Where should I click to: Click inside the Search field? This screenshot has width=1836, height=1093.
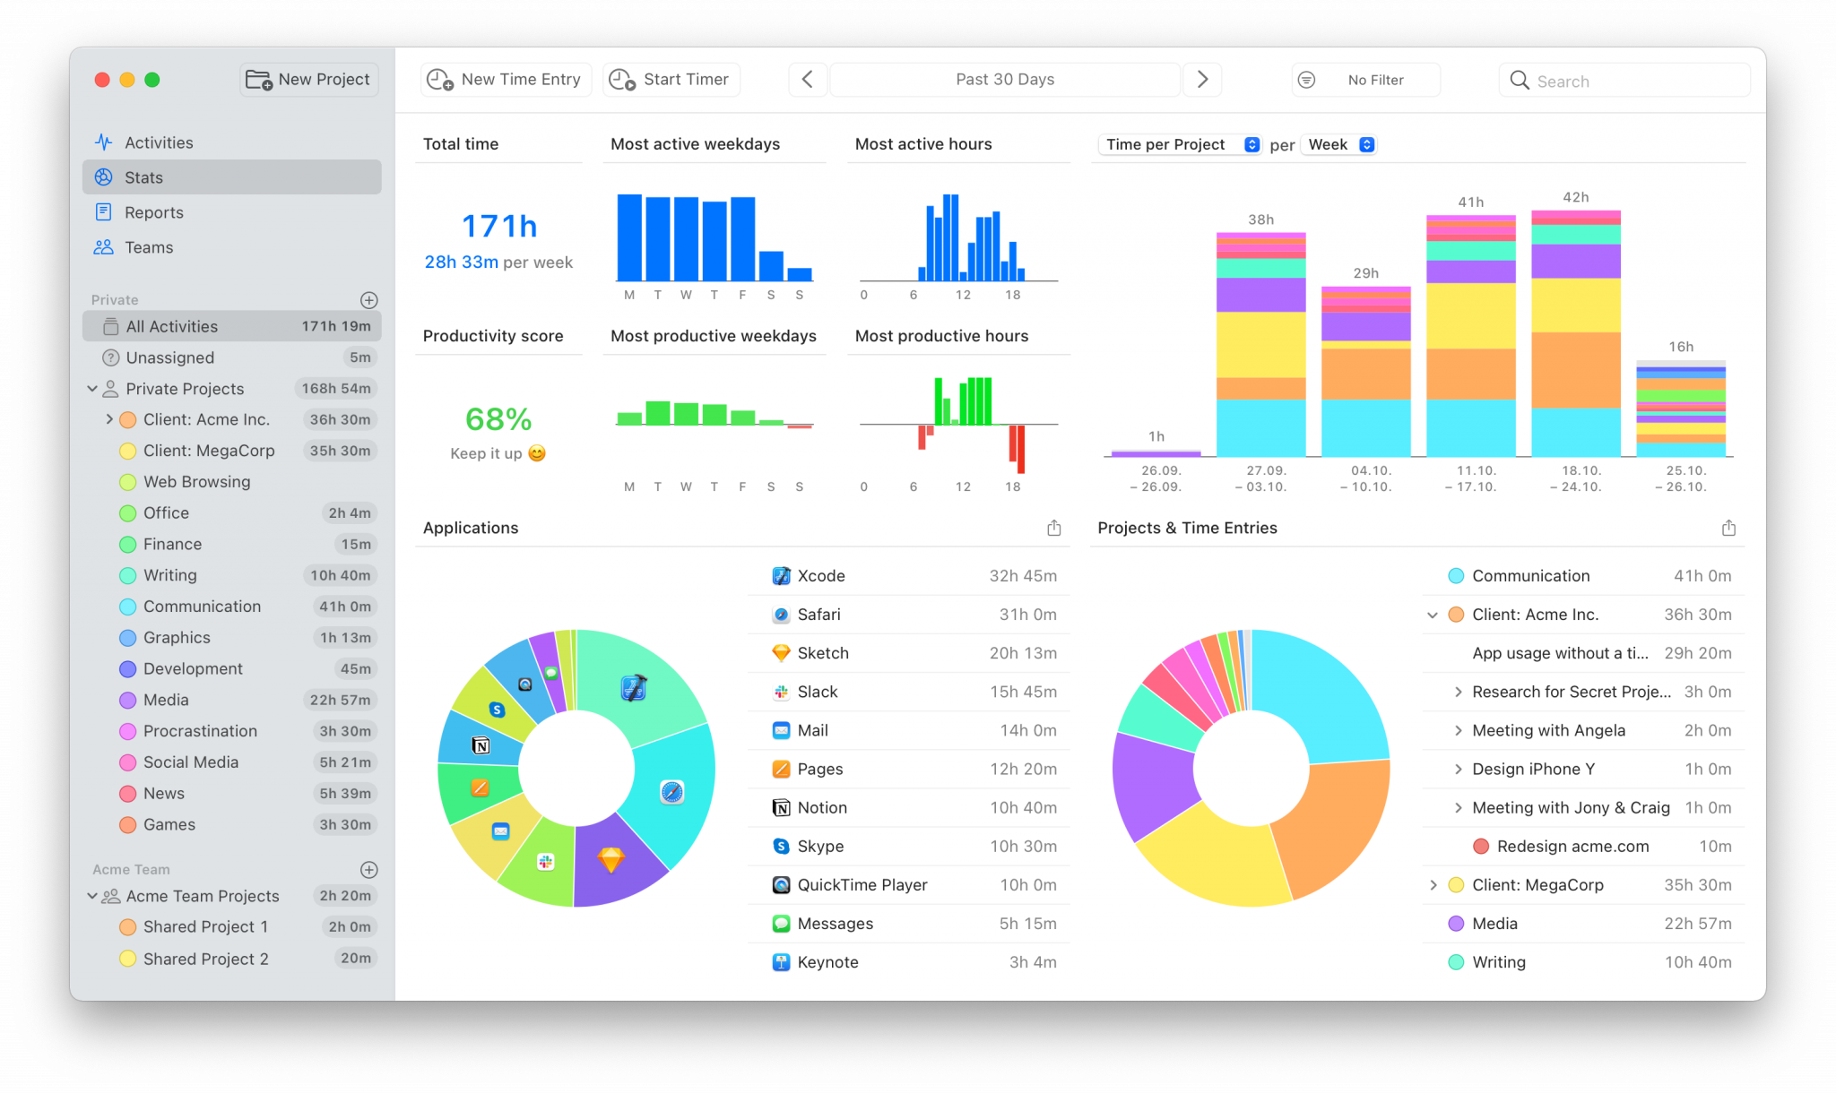pos(1623,80)
